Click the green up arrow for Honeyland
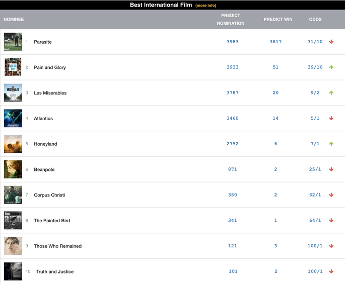This screenshot has width=345, height=284. coord(331,144)
